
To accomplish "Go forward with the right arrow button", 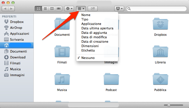I will tap(11, 9).
